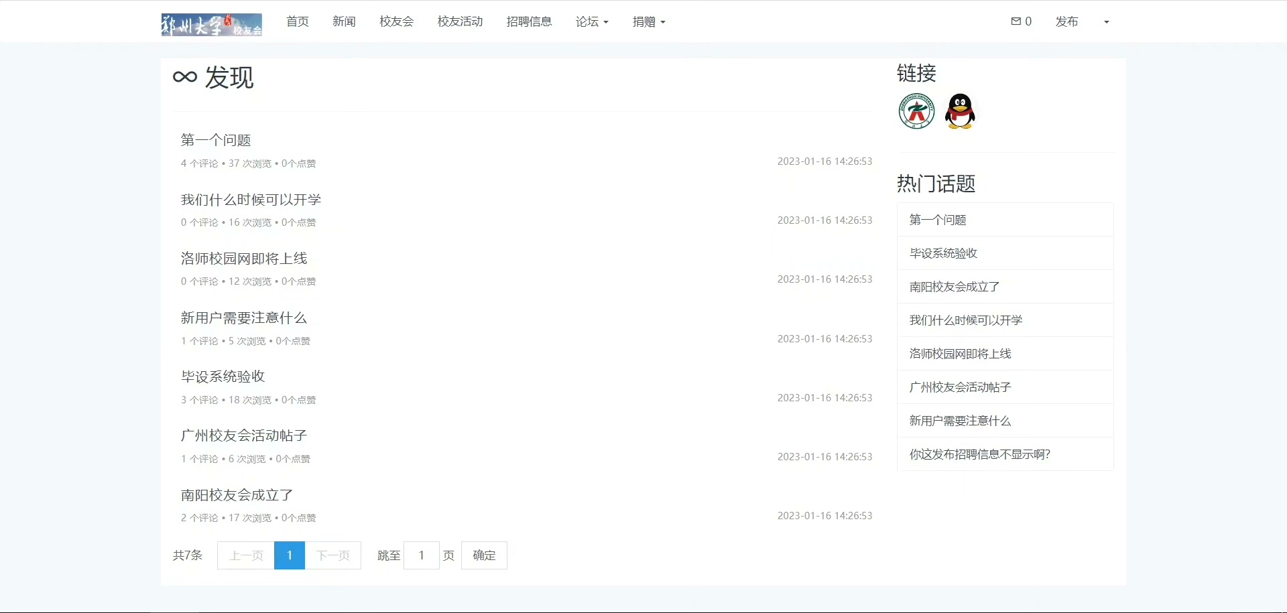Select hot topic 毕设系统验收
The image size is (1287, 613).
1005,253
